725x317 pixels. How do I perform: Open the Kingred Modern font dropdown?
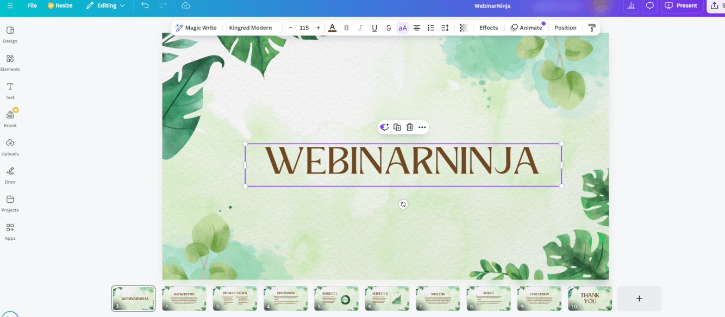tap(254, 28)
